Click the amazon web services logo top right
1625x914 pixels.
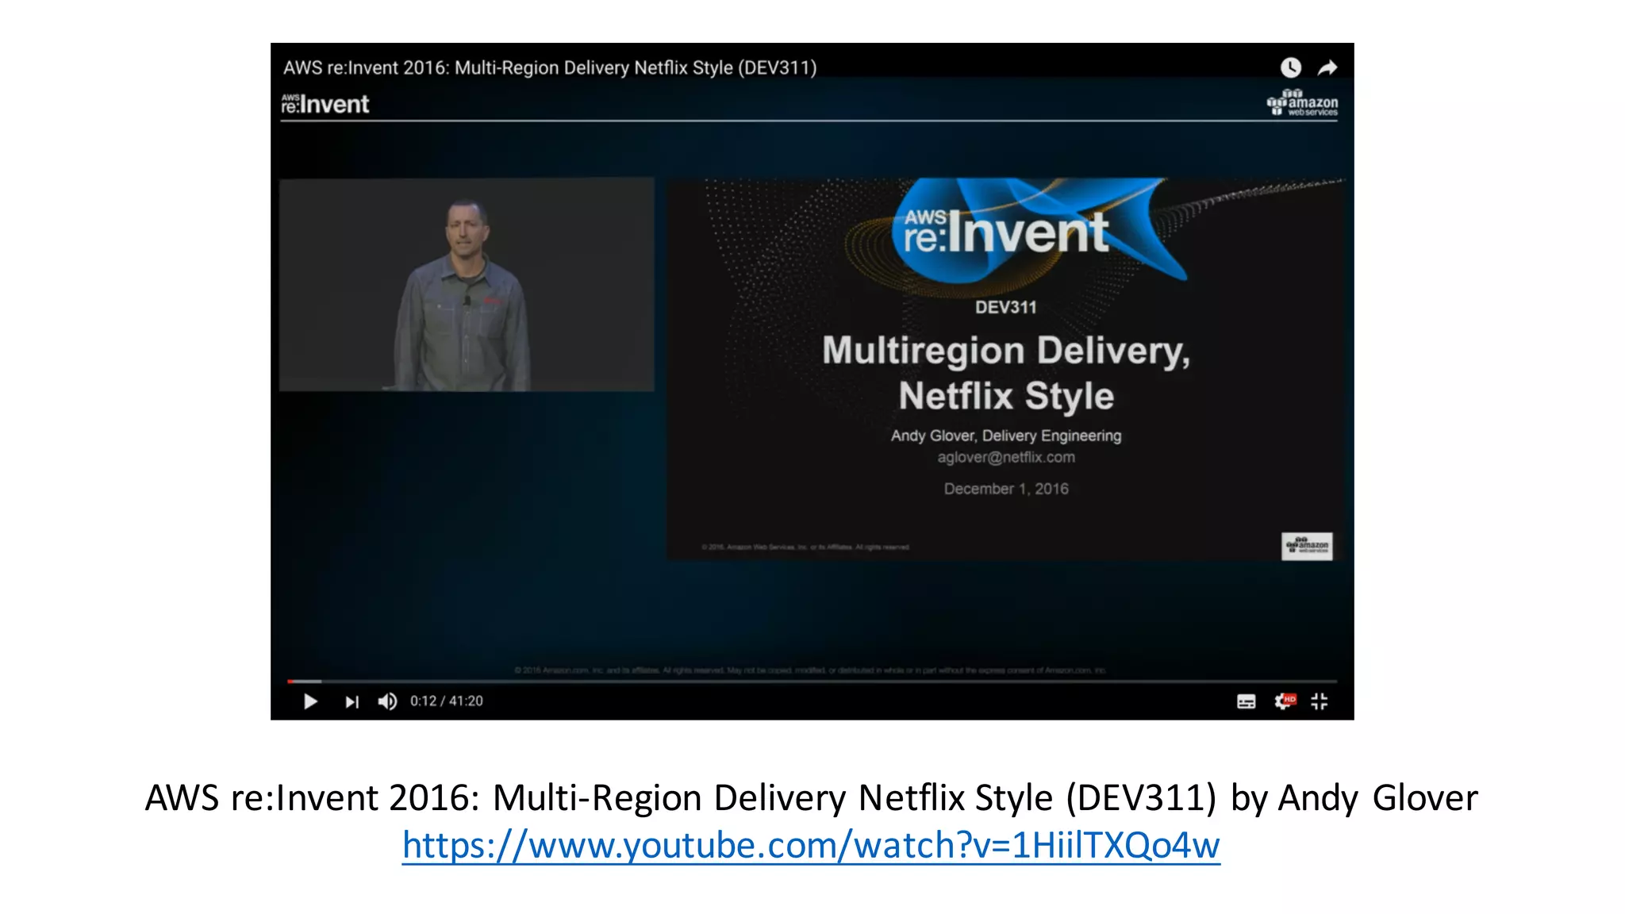1302,103
